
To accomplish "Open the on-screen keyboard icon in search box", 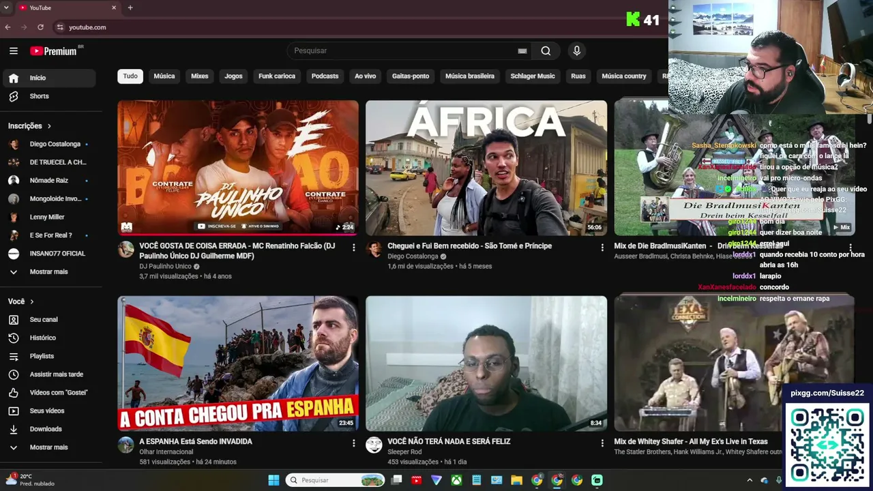I will coord(522,50).
